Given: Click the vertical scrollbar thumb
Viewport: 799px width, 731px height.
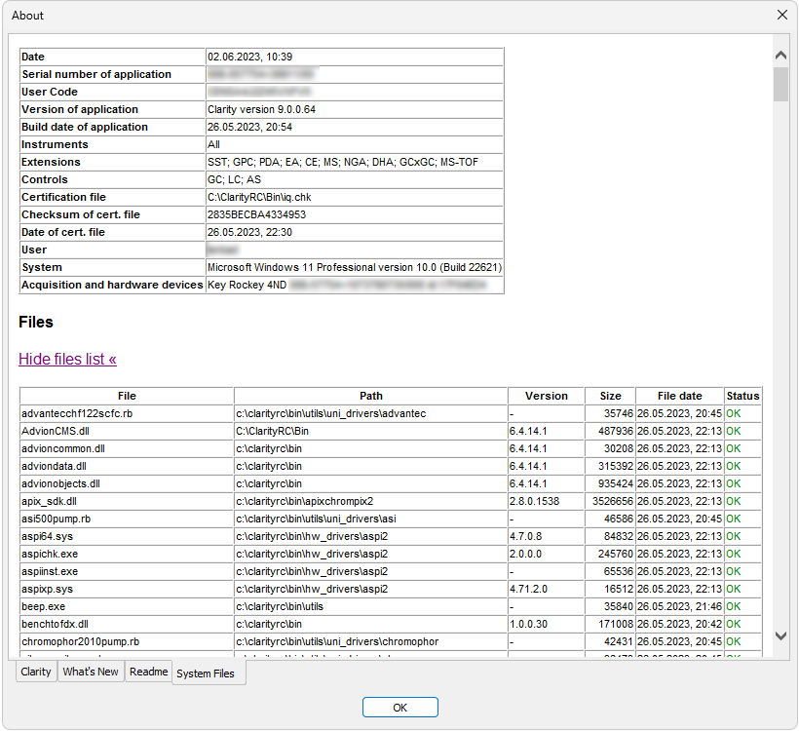Looking at the screenshot, I should click(780, 85).
